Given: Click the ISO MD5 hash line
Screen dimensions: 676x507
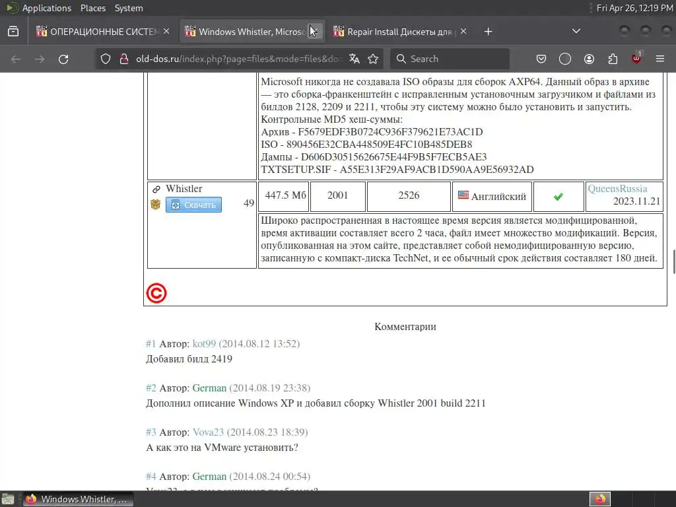Looking at the screenshot, I should [366, 145].
